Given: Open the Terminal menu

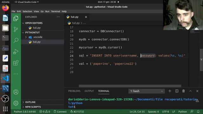Looking at the screenshot, I should point(56,11).
